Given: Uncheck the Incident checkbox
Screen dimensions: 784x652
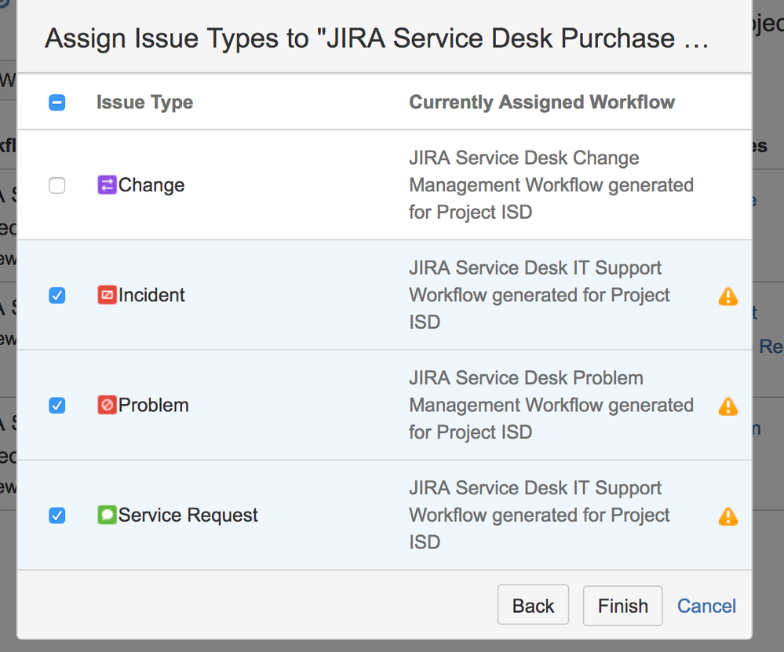Looking at the screenshot, I should 57,296.
